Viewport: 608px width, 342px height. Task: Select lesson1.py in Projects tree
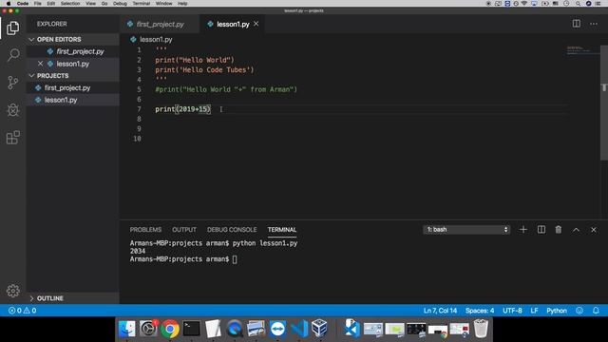(x=72, y=100)
